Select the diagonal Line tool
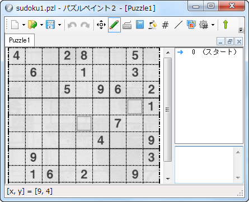 tap(178, 25)
